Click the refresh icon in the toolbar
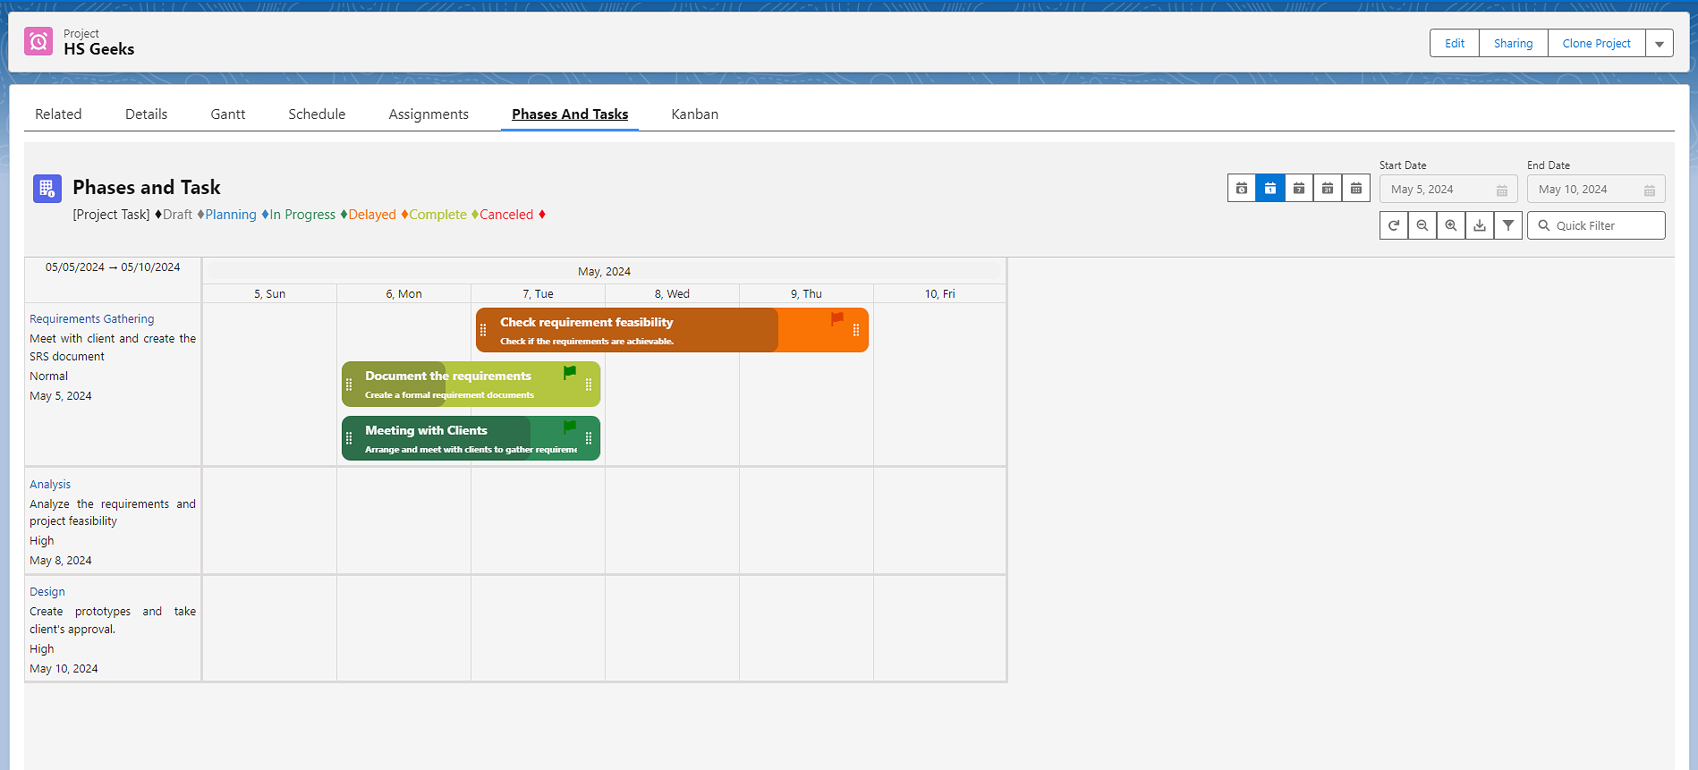 pyautogui.click(x=1393, y=225)
